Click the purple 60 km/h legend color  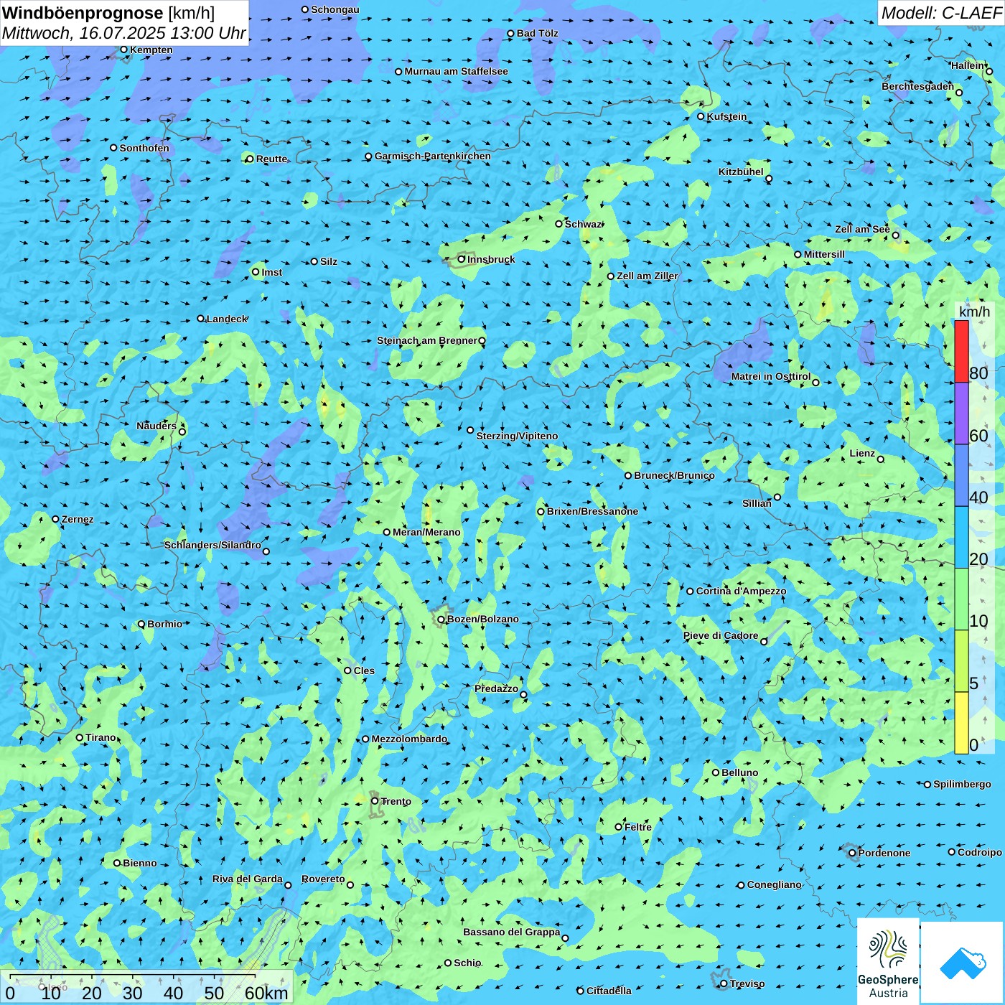click(961, 413)
